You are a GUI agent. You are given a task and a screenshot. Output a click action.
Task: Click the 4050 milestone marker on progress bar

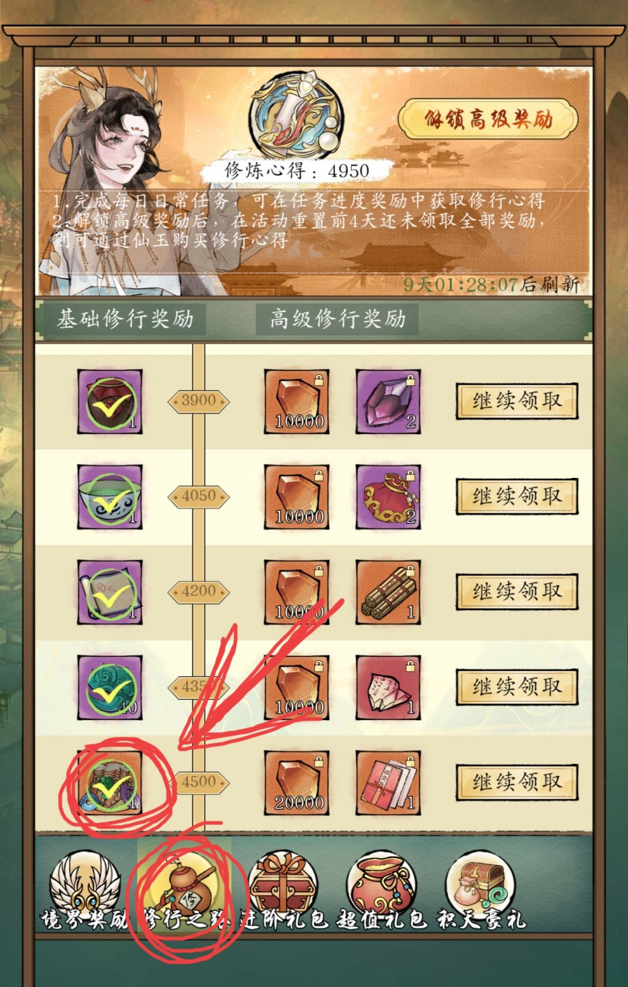(x=199, y=496)
